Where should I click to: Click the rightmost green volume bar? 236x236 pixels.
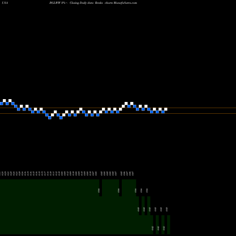169,225
